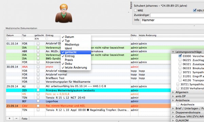
Task: Toggle the MRE checkbox
Action: (x=135, y=11)
